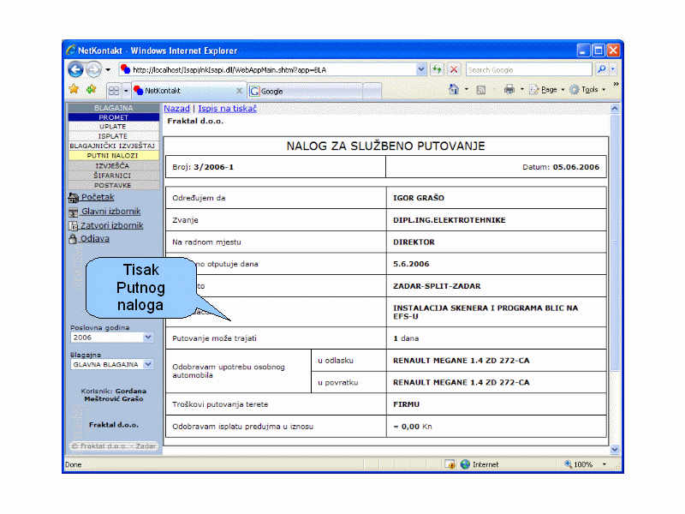This screenshot has width=685, height=514.
Task: Click the Internet zone globe icon
Action: [x=465, y=464]
